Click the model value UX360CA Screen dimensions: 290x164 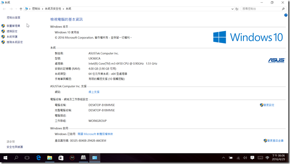point(94,59)
